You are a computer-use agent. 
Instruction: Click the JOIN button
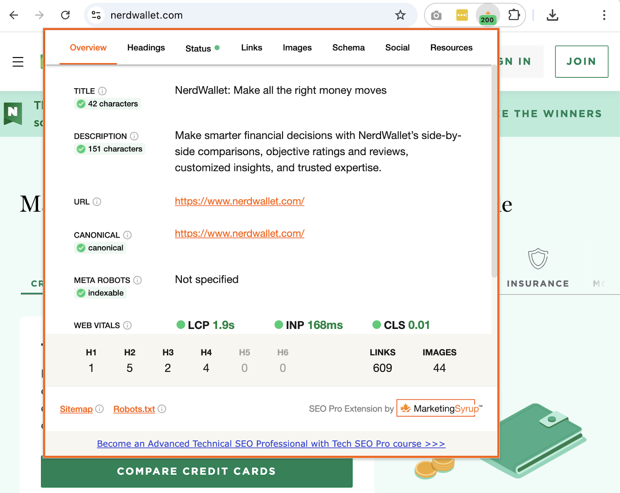click(581, 62)
